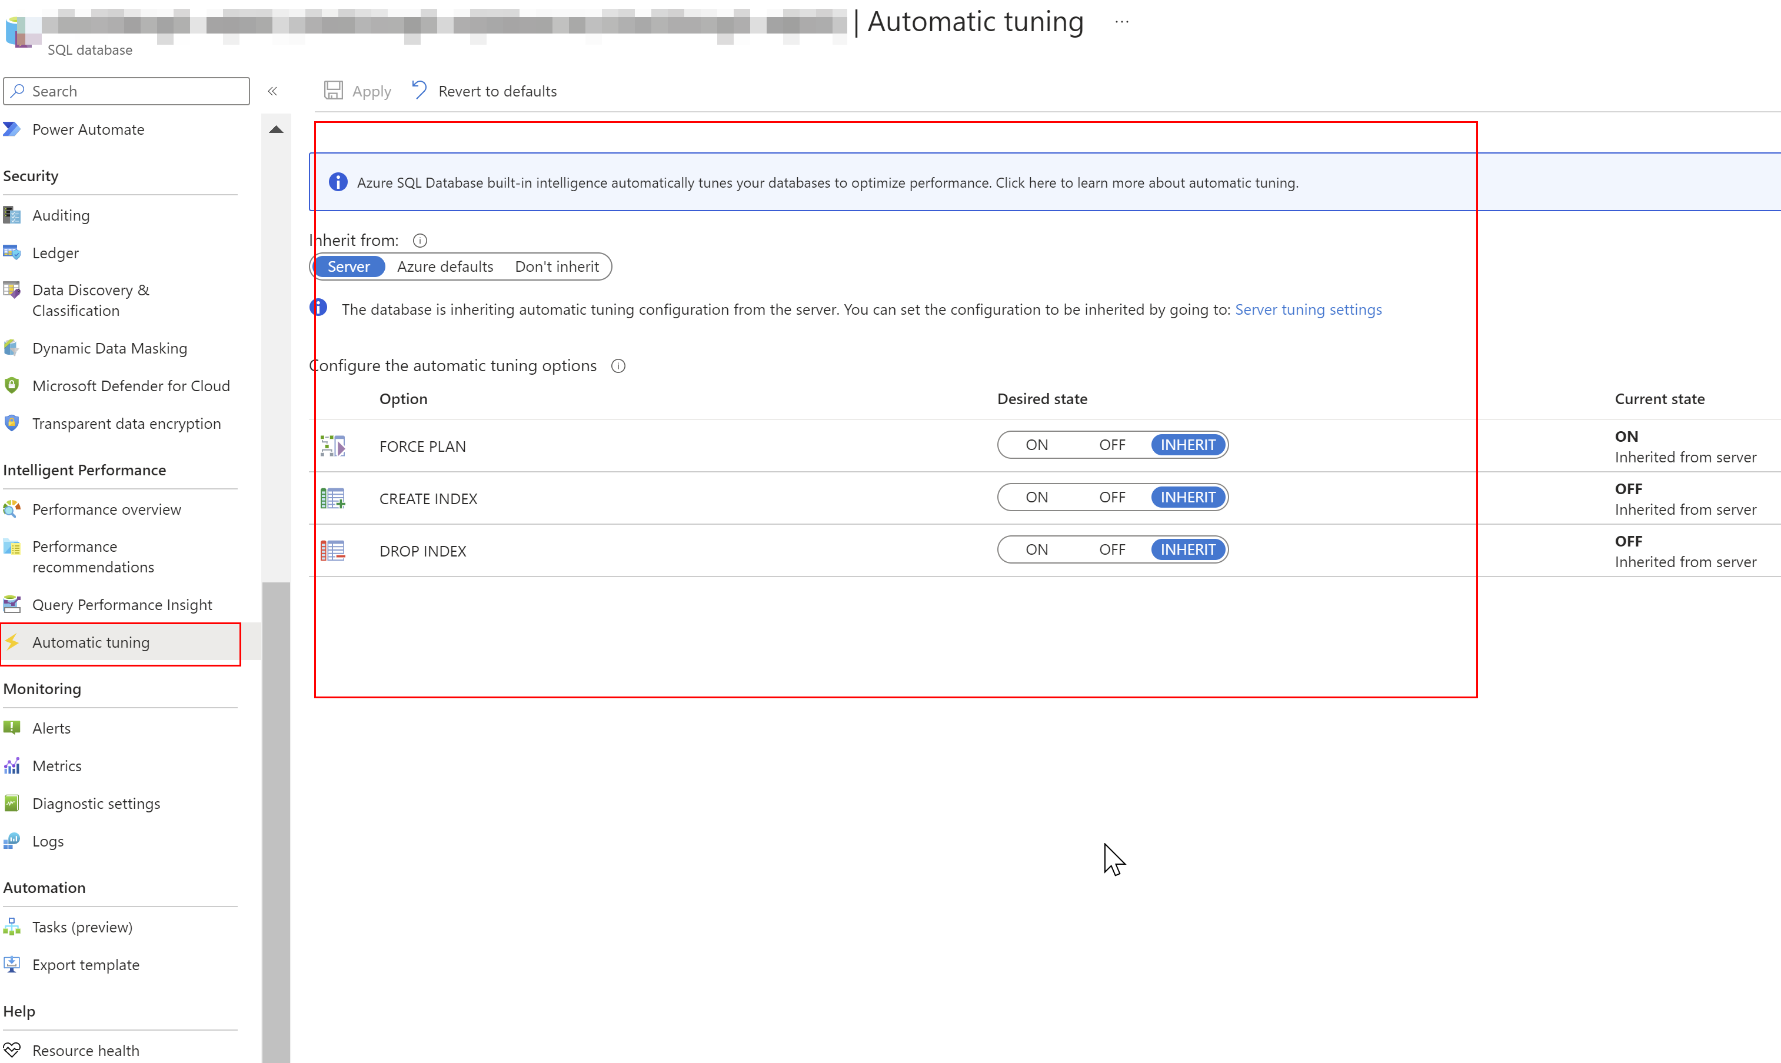The height and width of the screenshot is (1063, 1781).
Task: Click the Query Performance Insight icon
Action: click(11, 605)
